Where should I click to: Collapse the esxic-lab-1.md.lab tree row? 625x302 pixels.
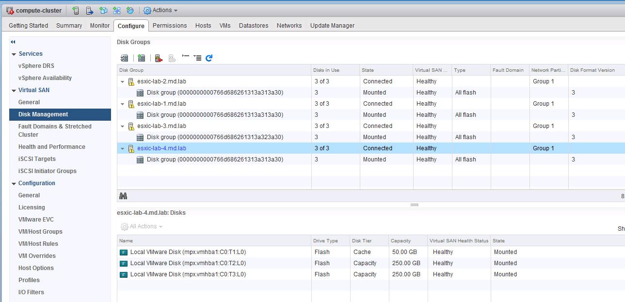[122, 104]
